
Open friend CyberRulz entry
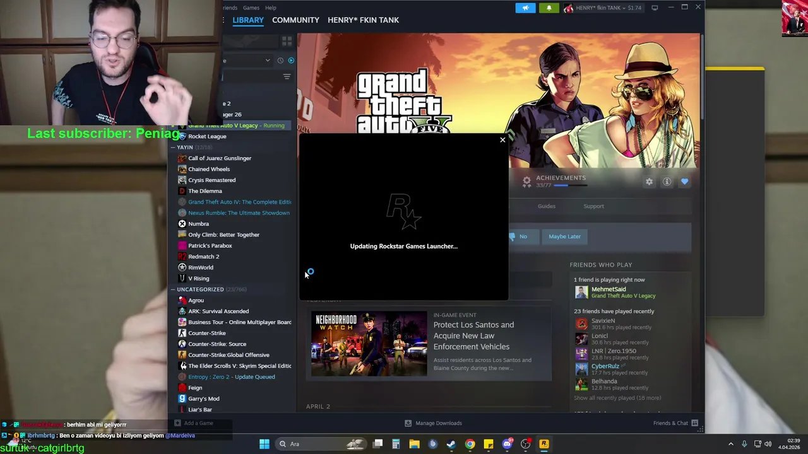[x=605, y=366]
